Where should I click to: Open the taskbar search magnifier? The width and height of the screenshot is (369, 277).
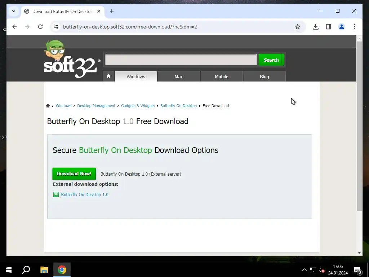pyautogui.click(x=26, y=270)
